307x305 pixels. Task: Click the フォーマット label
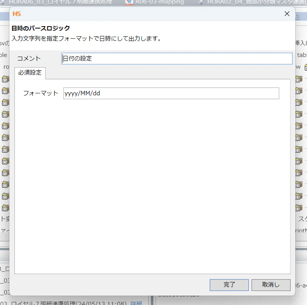tap(41, 93)
